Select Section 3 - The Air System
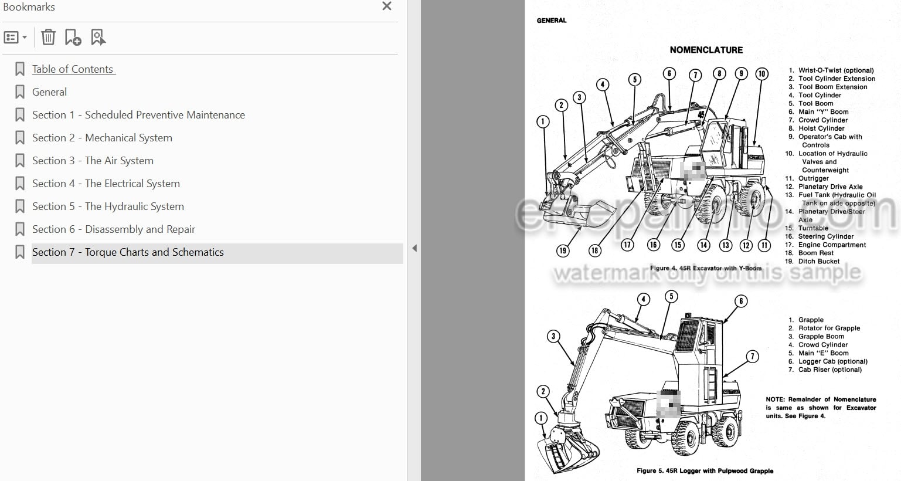The image size is (901, 481). point(93,161)
